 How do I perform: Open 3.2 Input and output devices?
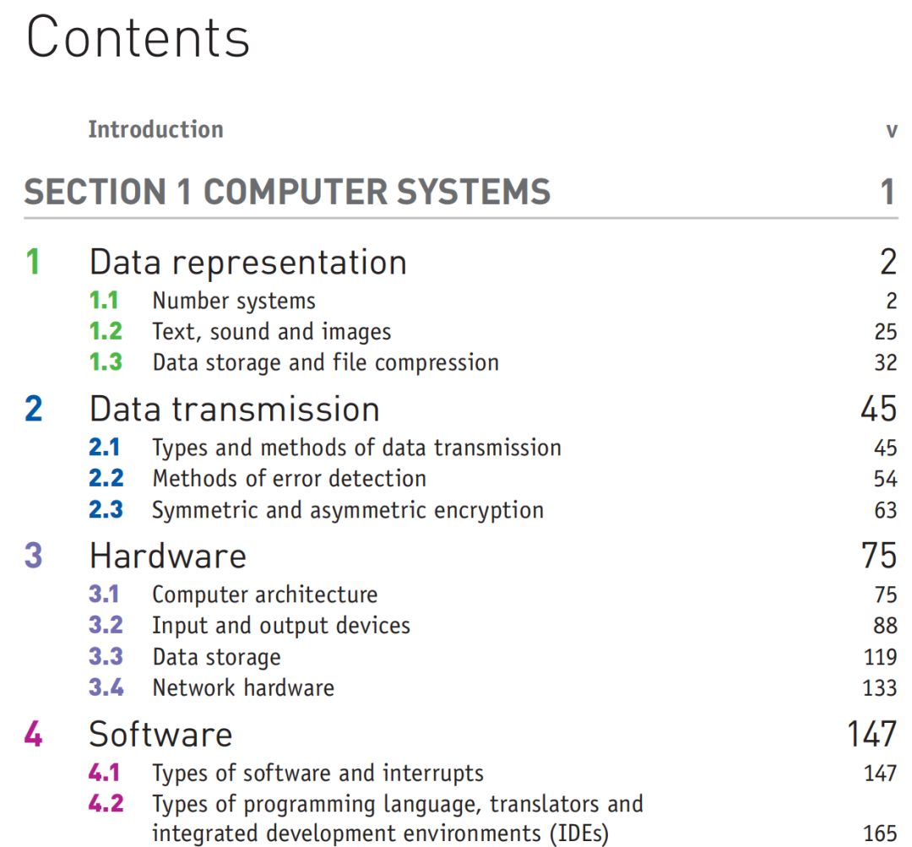281,626
